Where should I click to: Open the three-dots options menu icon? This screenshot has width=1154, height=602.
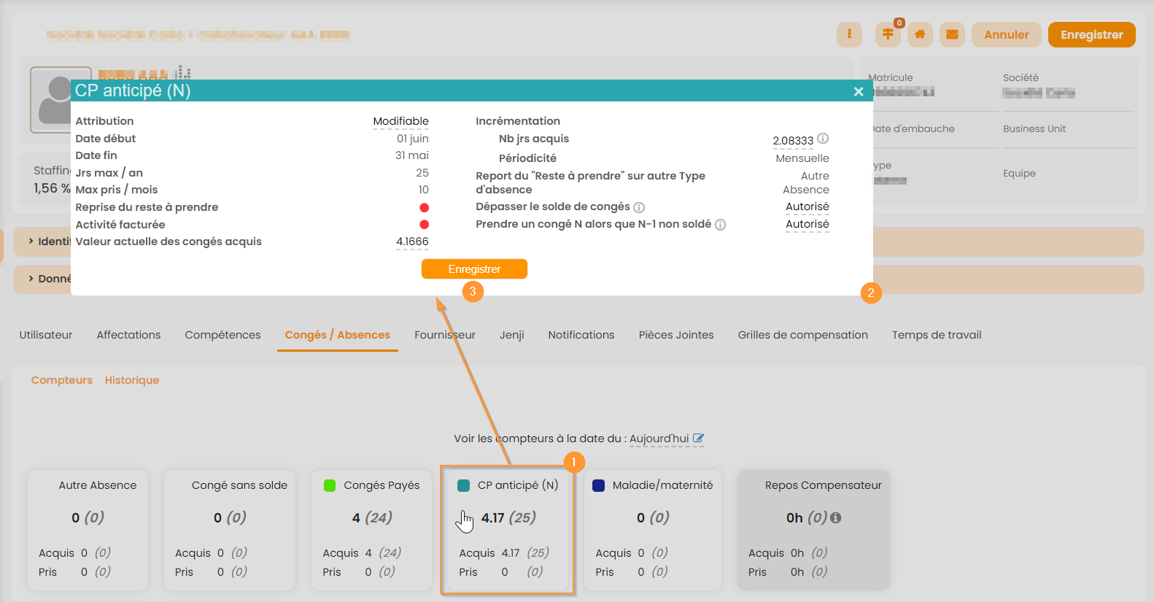[849, 34]
